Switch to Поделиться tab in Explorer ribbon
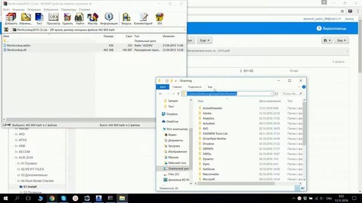Image resolution: width=362 pixels, height=203 pixels. [195, 87]
